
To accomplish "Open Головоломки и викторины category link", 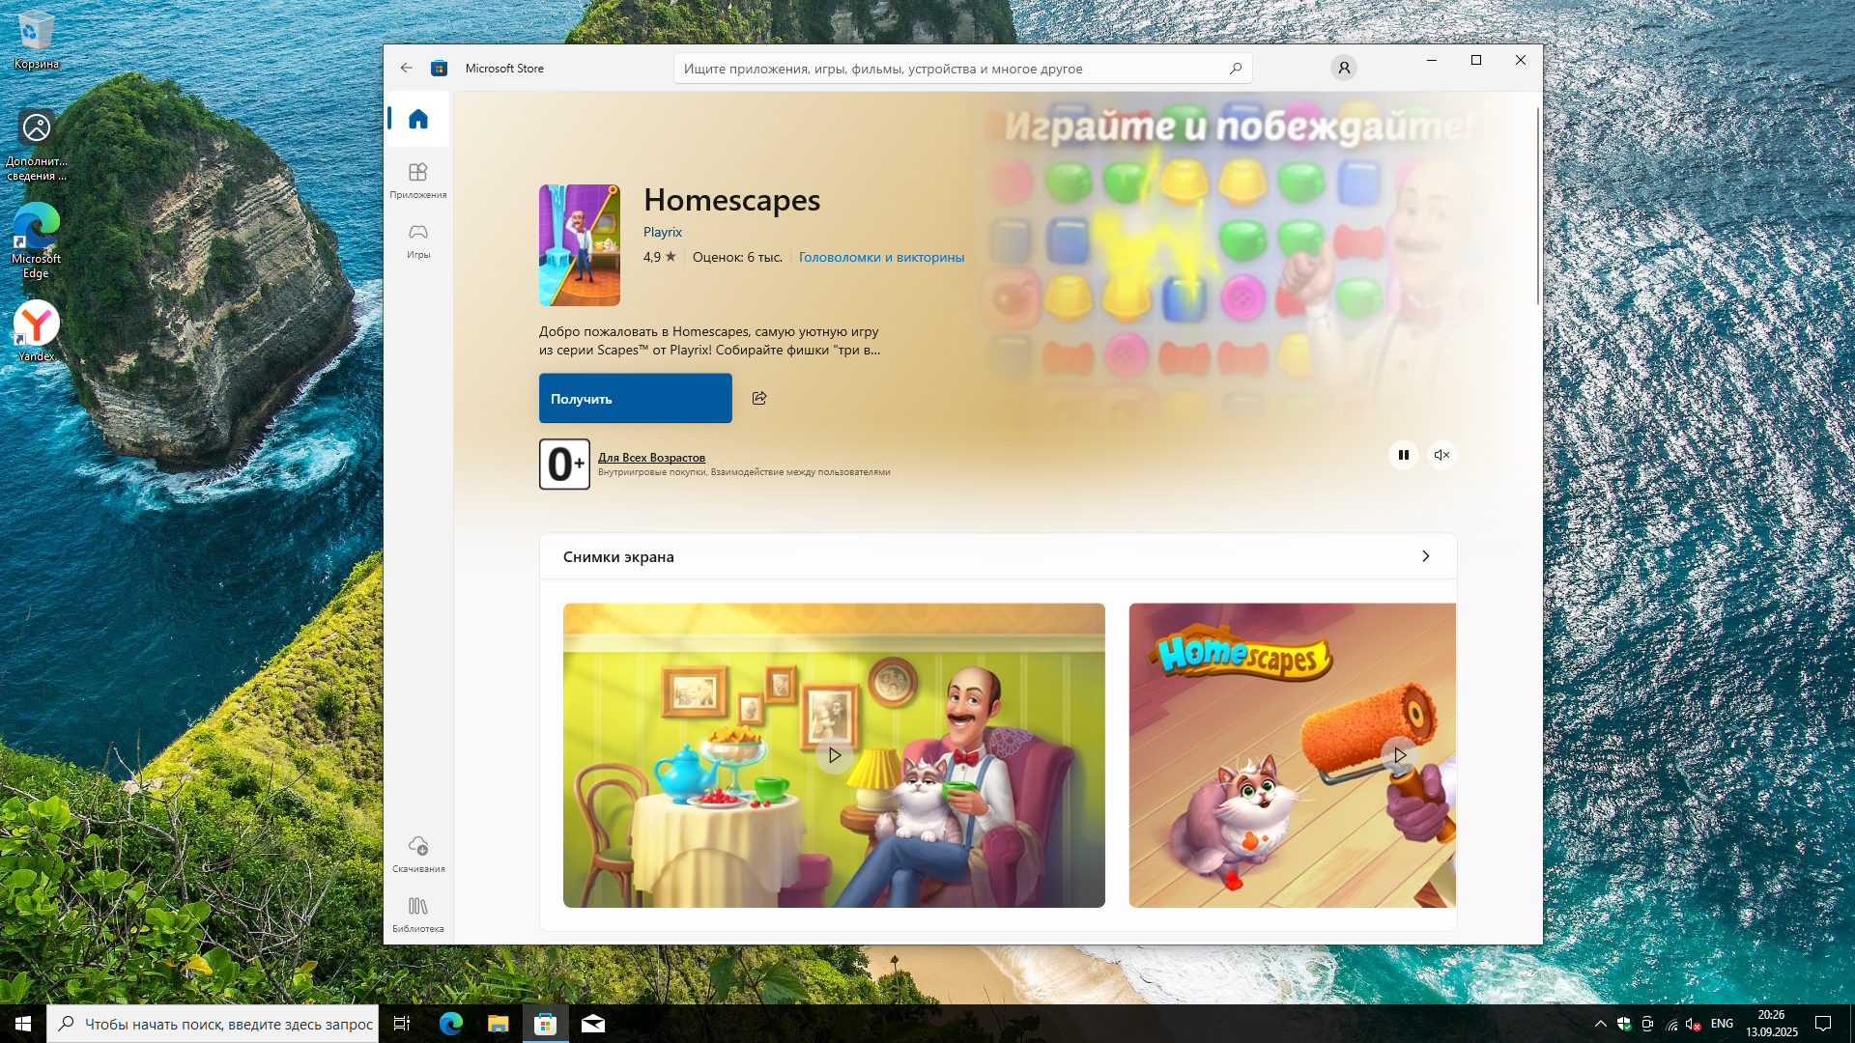I will 880,257.
